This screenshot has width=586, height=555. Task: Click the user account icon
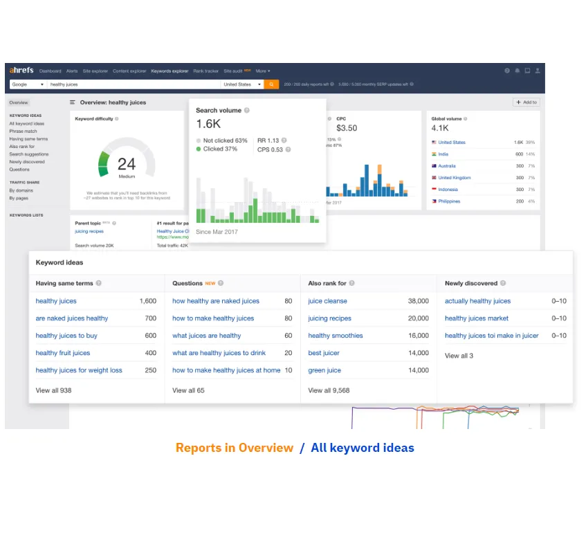[x=538, y=71]
